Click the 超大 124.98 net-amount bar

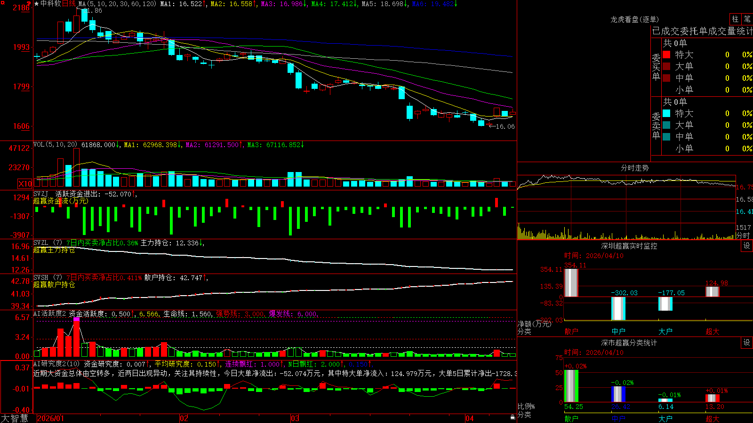pos(713,291)
